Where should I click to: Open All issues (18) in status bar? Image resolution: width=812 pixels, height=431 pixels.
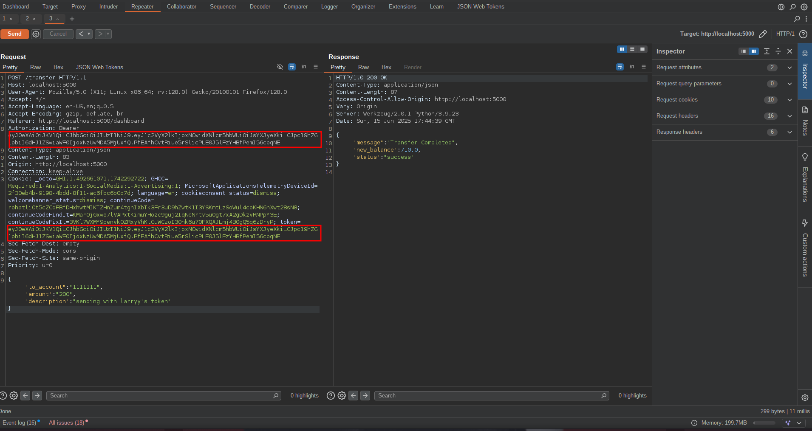pos(66,423)
